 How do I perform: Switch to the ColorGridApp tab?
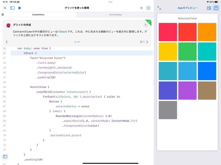coord(115,15)
